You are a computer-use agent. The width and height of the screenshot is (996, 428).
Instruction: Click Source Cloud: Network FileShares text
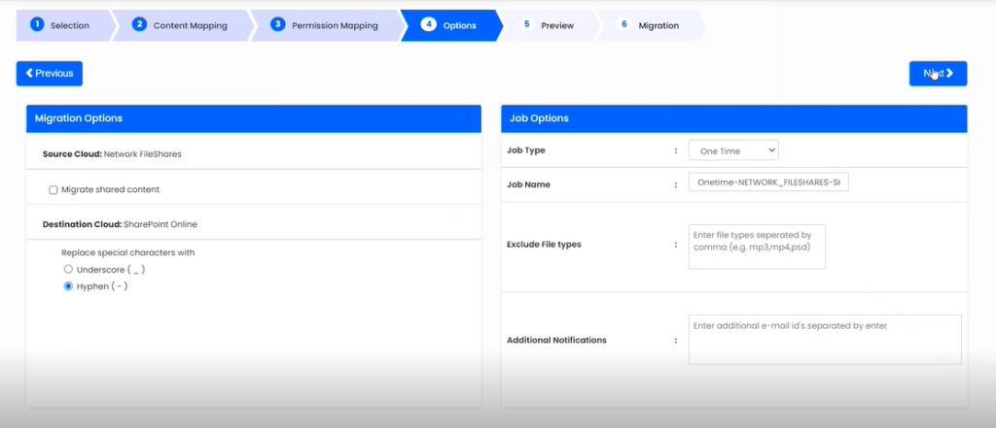point(112,154)
